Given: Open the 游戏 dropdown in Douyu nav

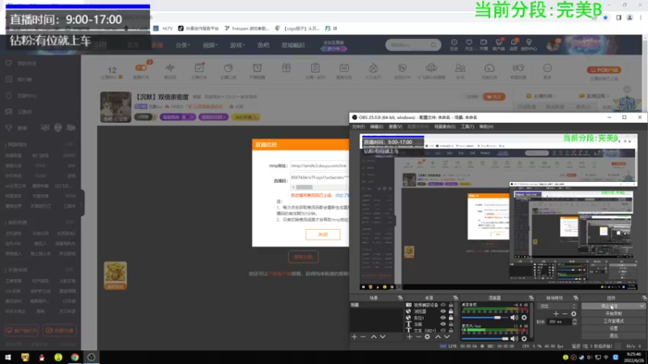Looking at the screenshot, I should pos(237,45).
